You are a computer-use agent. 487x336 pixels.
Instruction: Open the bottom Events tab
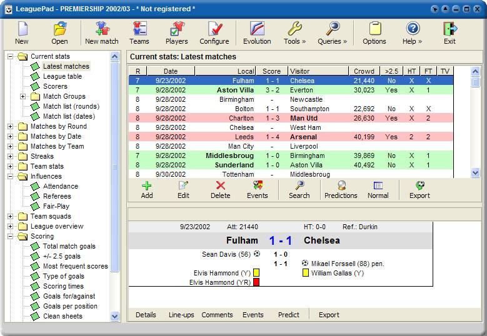click(253, 315)
